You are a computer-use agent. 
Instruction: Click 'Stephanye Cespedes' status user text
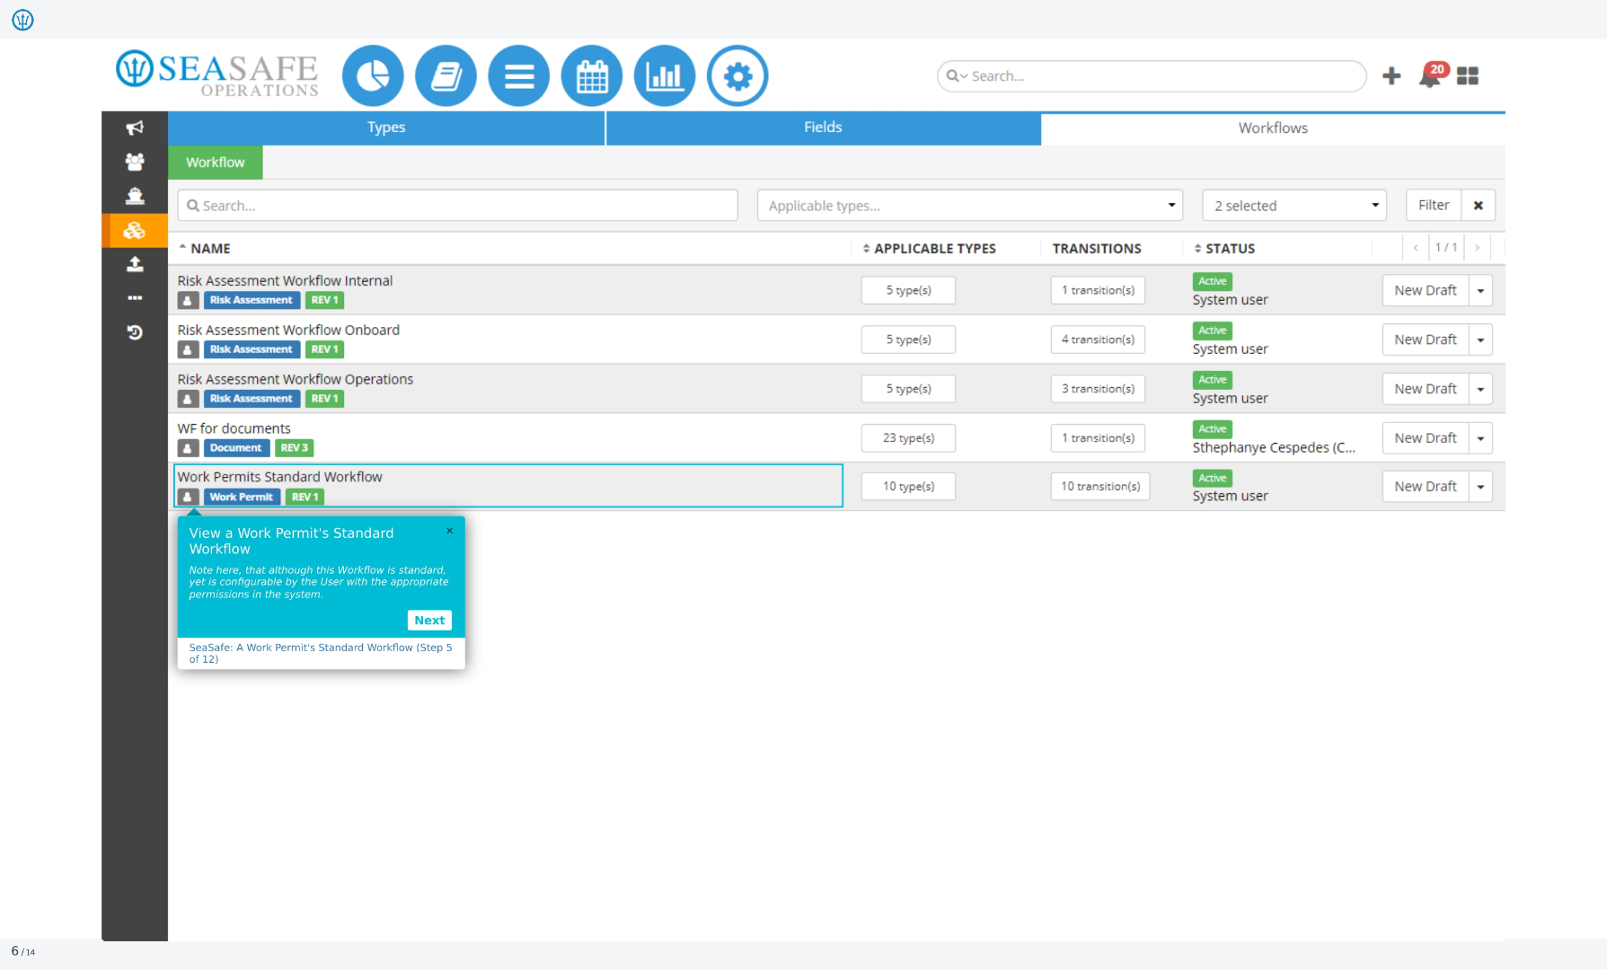coord(1274,448)
